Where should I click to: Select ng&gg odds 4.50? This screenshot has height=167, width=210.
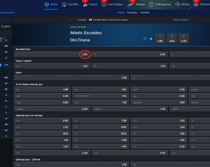point(52,109)
